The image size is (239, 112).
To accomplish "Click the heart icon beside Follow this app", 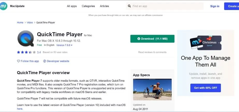I will [x=18, y=61].
